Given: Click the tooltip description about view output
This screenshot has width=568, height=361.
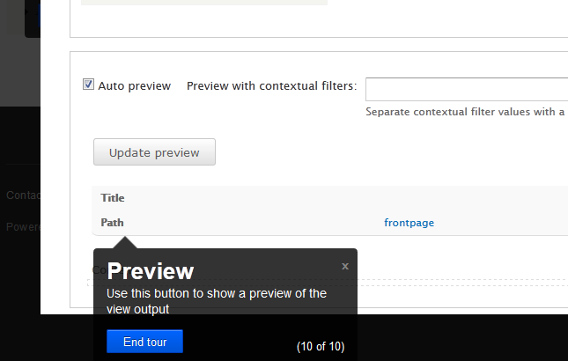Looking at the screenshot, I should pos(217,301).
